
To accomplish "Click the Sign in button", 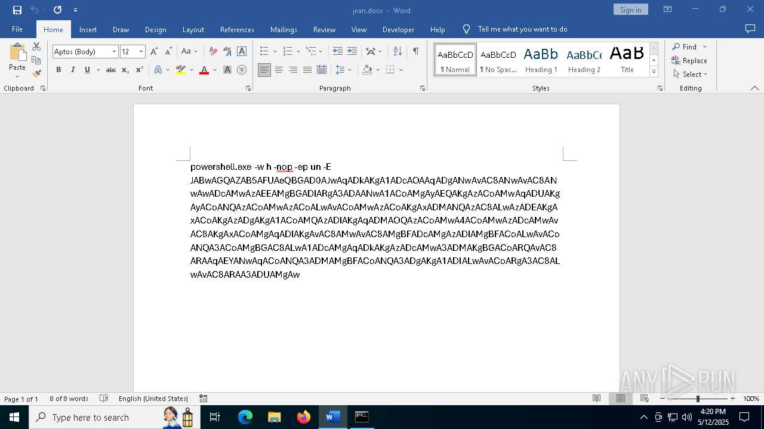I will pos(630,10).
